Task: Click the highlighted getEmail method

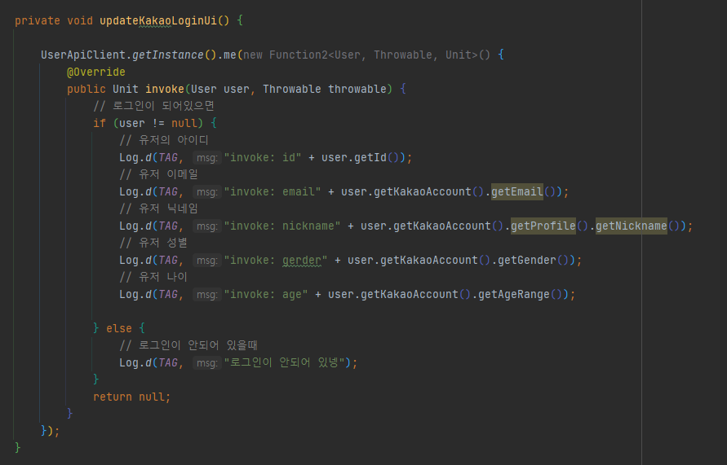Action: [x=517, y=192]
